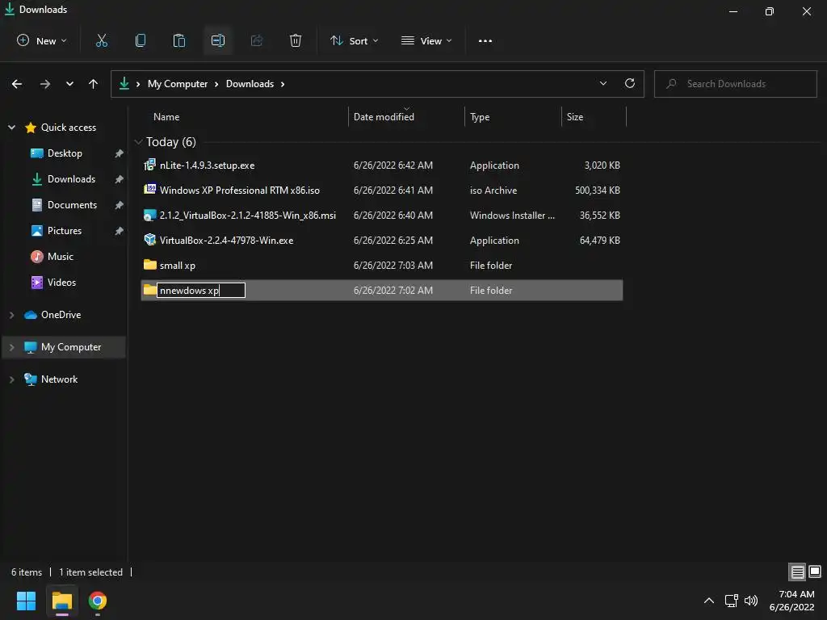Collapse the Today (6) group
This screenshot has width=827, height=620.
coord(138,142)
